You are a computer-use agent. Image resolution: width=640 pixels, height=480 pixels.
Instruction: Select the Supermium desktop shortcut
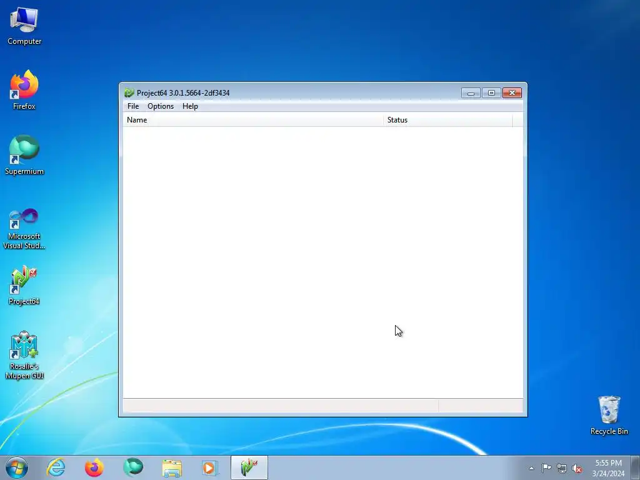[24, 155]
